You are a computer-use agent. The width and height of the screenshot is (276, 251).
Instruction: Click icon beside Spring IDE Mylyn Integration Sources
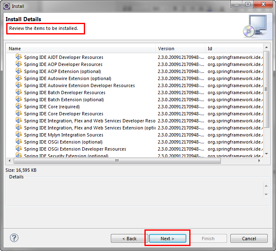[19, 134]
